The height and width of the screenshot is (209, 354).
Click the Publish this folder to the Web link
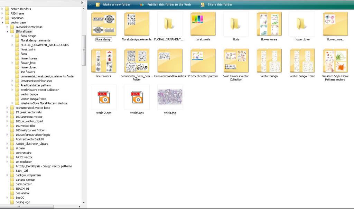[169, 4]
